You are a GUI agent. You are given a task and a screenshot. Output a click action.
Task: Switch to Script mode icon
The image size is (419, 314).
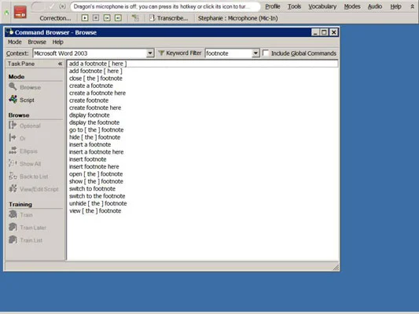13,100
